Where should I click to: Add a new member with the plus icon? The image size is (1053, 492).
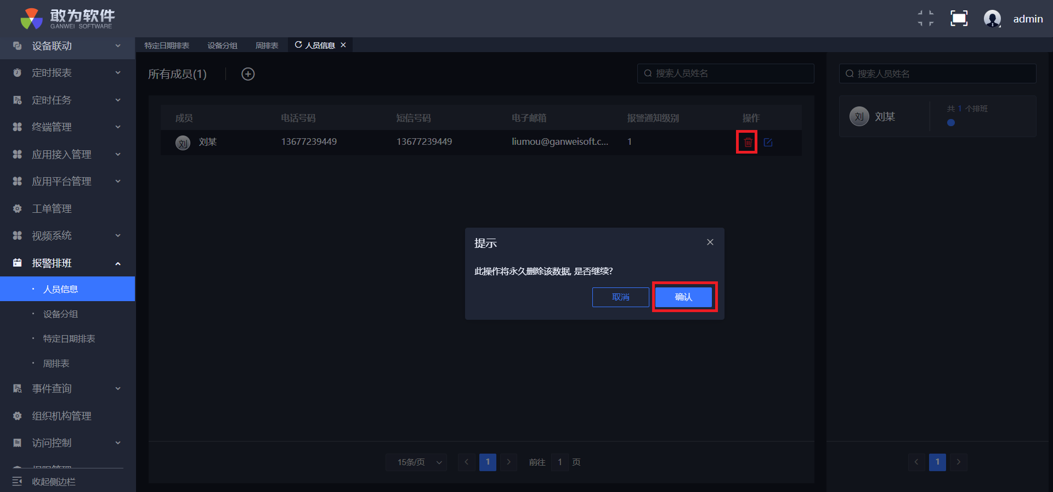pos(248,74)
